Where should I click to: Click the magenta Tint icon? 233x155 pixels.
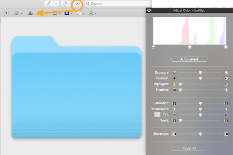coord(226,115)
